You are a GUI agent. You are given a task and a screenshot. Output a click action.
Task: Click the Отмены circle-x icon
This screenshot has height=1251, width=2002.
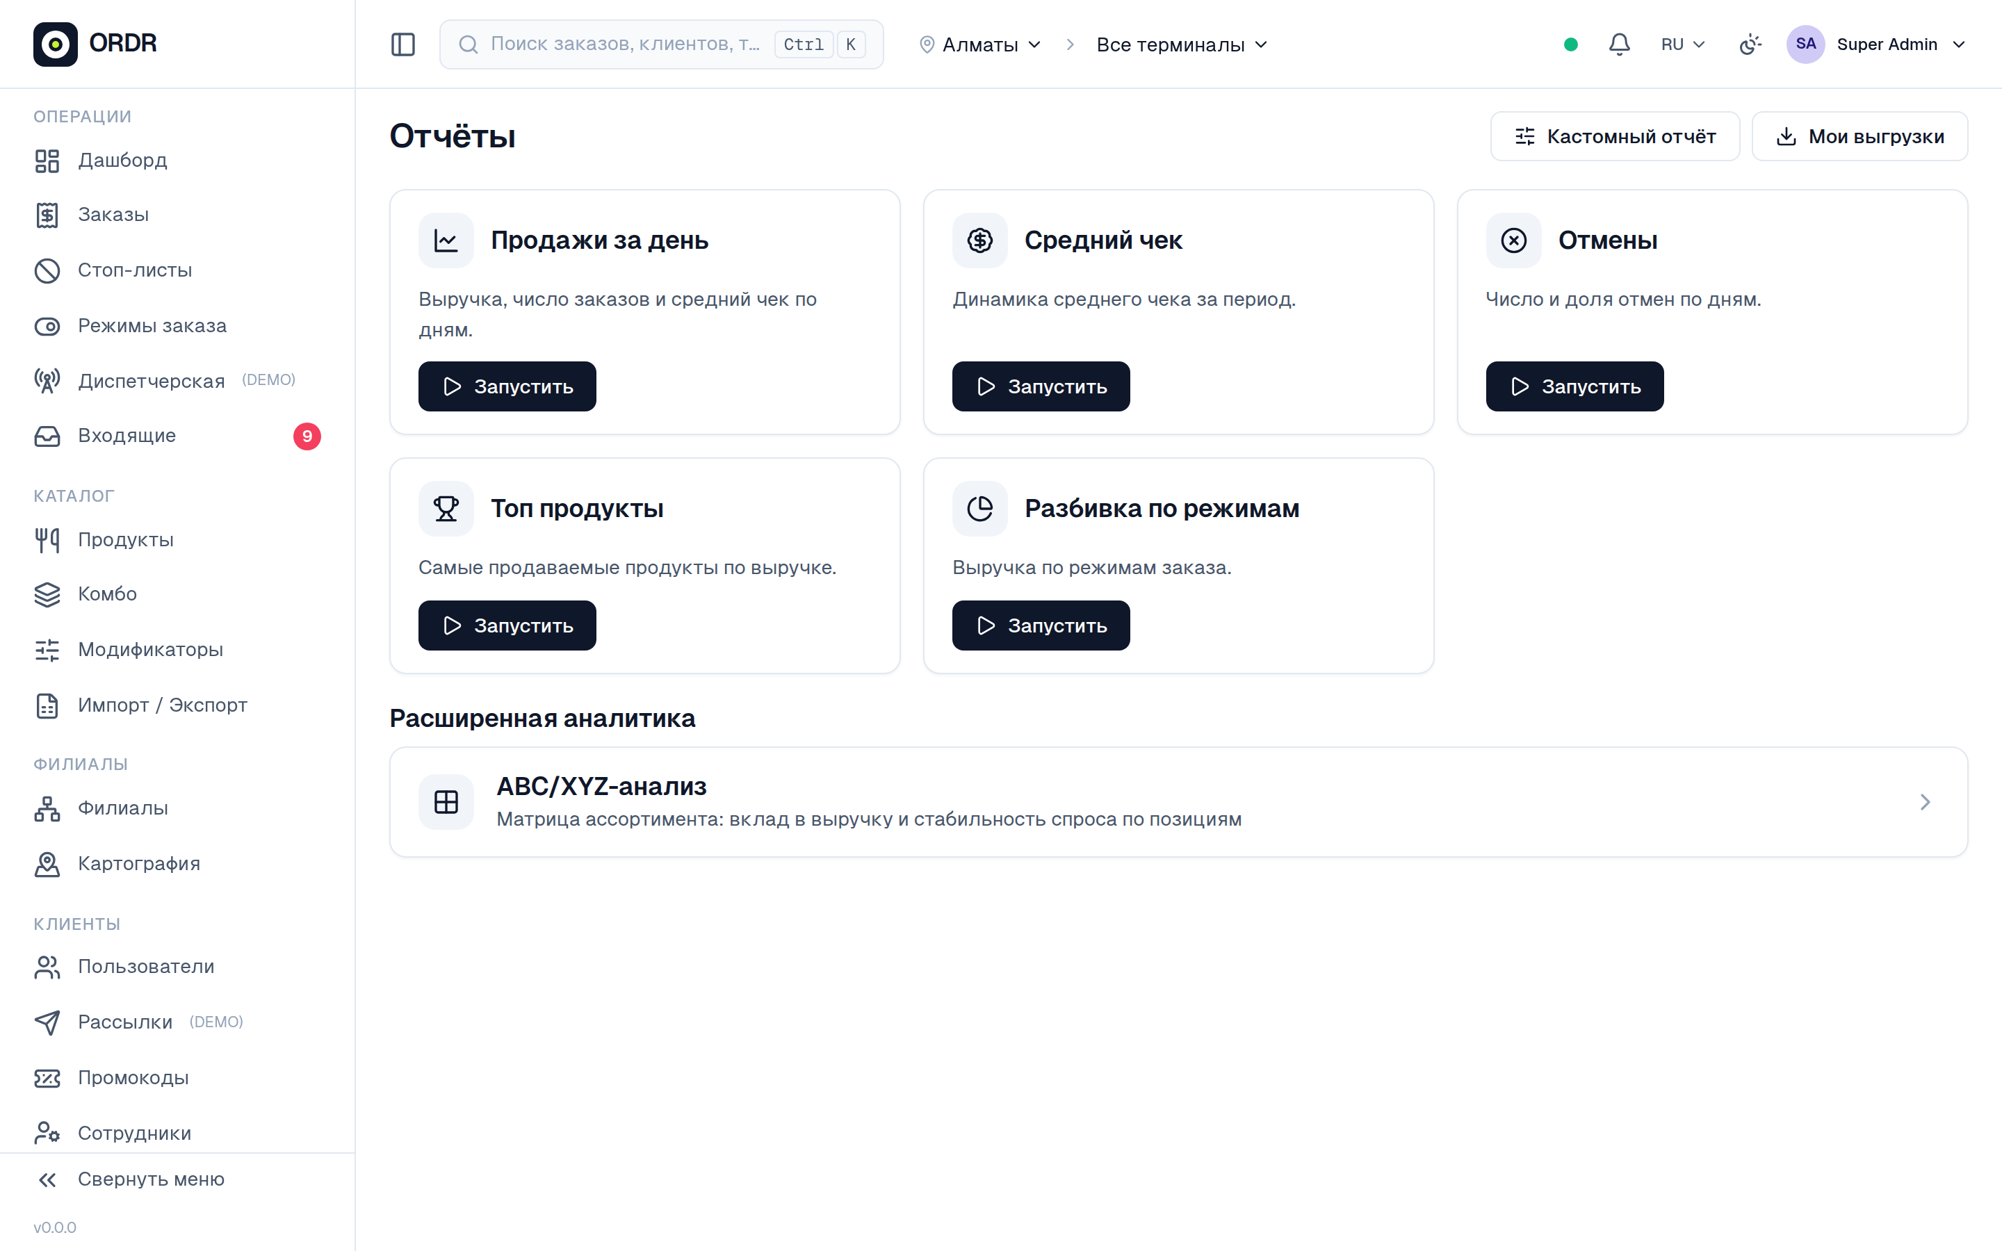tap(1513, 240)
